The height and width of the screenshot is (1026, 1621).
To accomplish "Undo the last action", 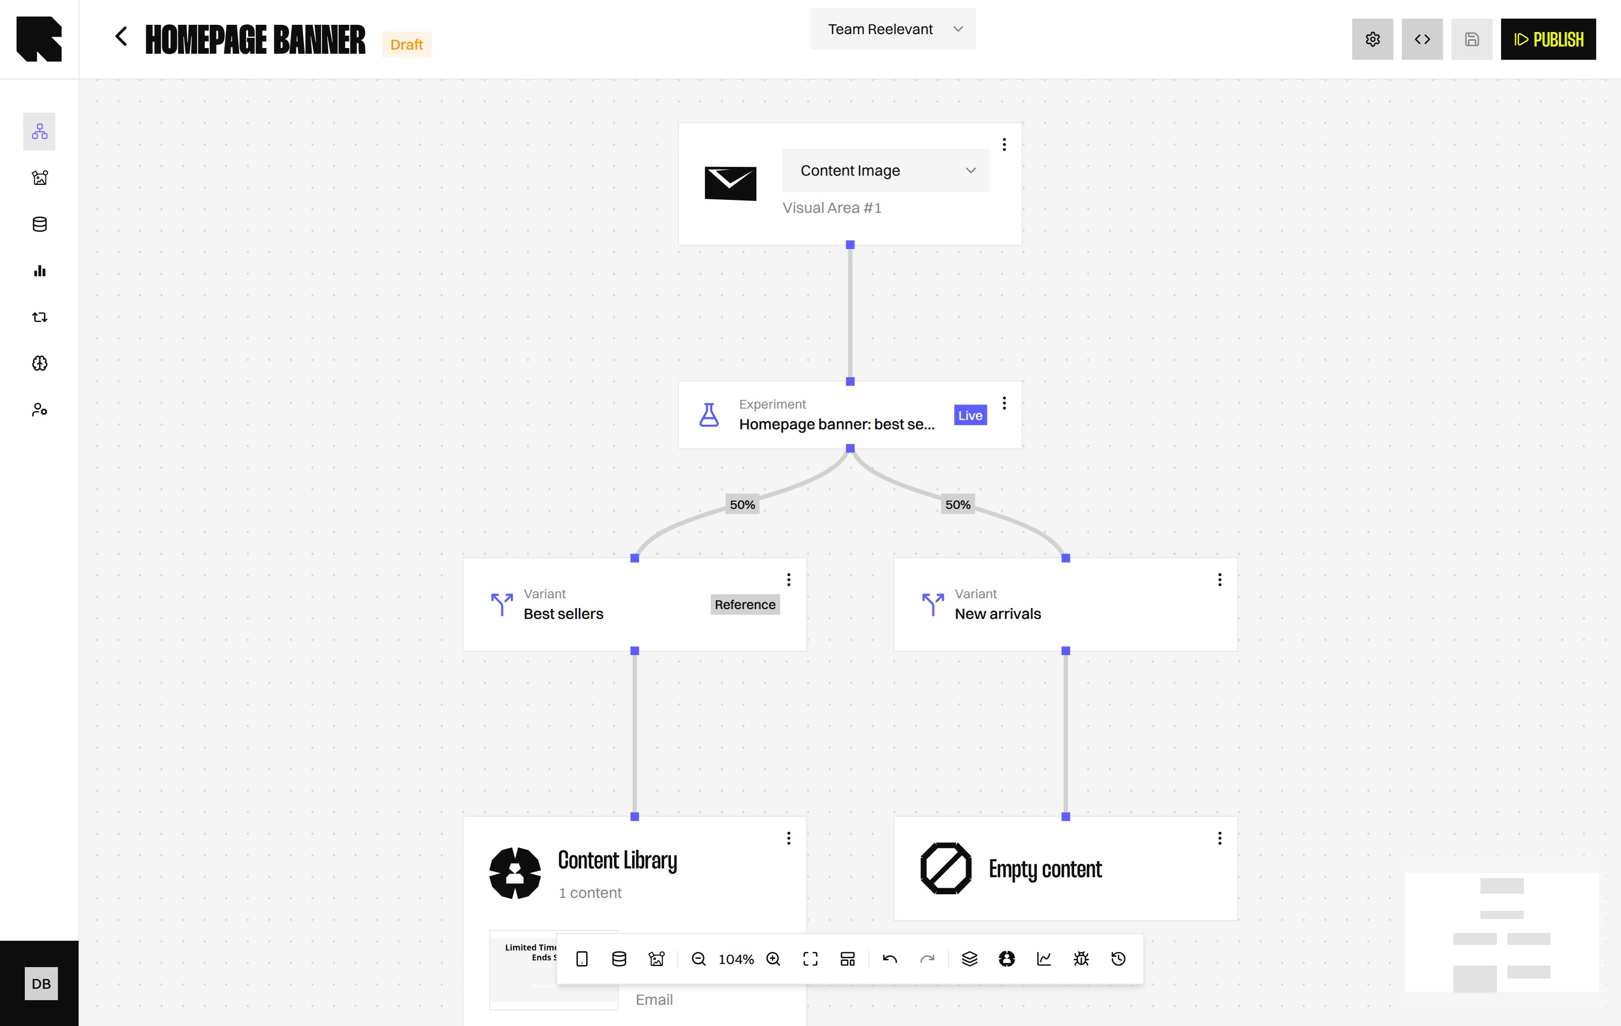I will tap(890, 959).
